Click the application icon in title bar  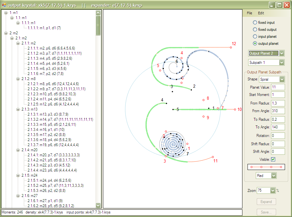pyautogui.click(x=4, y=5)
